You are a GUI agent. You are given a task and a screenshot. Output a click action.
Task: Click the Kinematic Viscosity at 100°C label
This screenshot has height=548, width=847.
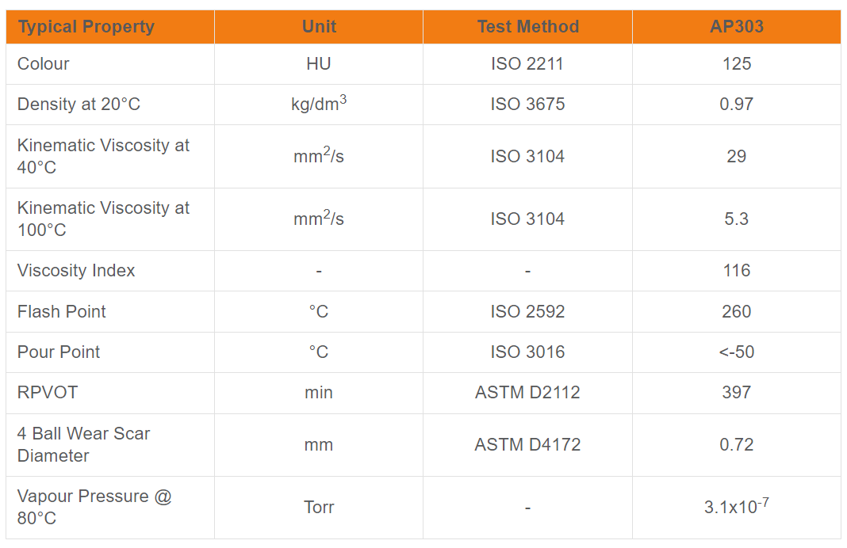click(103, 219)
